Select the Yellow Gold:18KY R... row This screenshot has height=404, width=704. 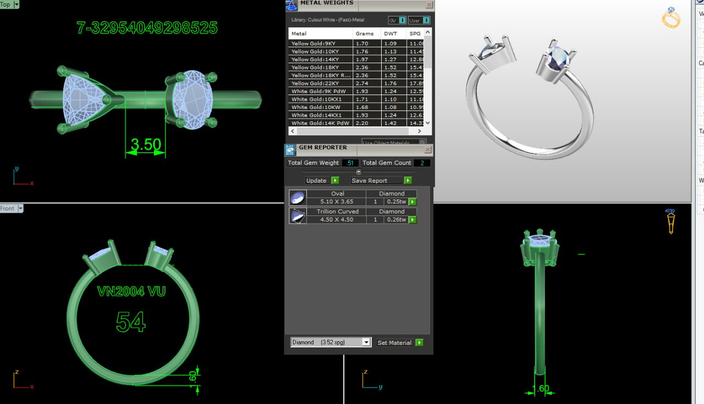pos(356,75)
